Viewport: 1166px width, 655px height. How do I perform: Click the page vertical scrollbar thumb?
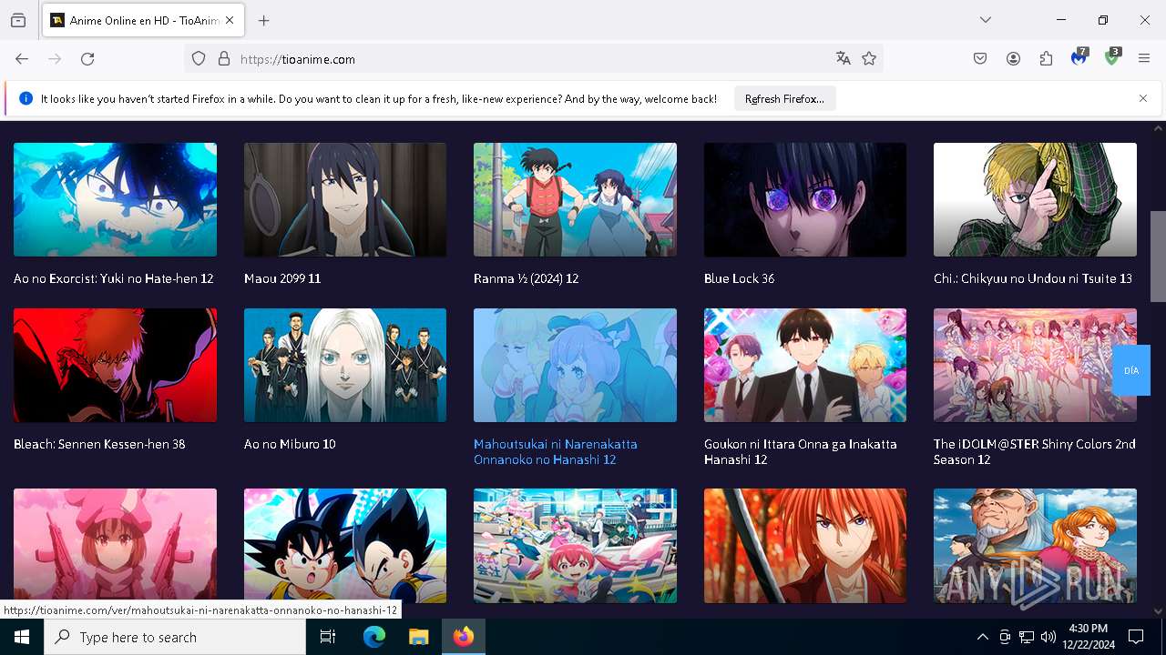click(x=1158, y=256)
